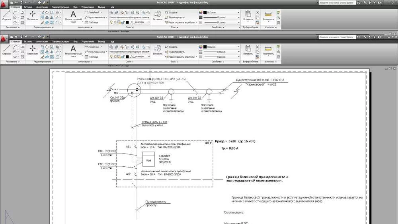Screen dimensions: 398x224
Task: Click the Help question mark in lower window title bar
Action: 379,37
